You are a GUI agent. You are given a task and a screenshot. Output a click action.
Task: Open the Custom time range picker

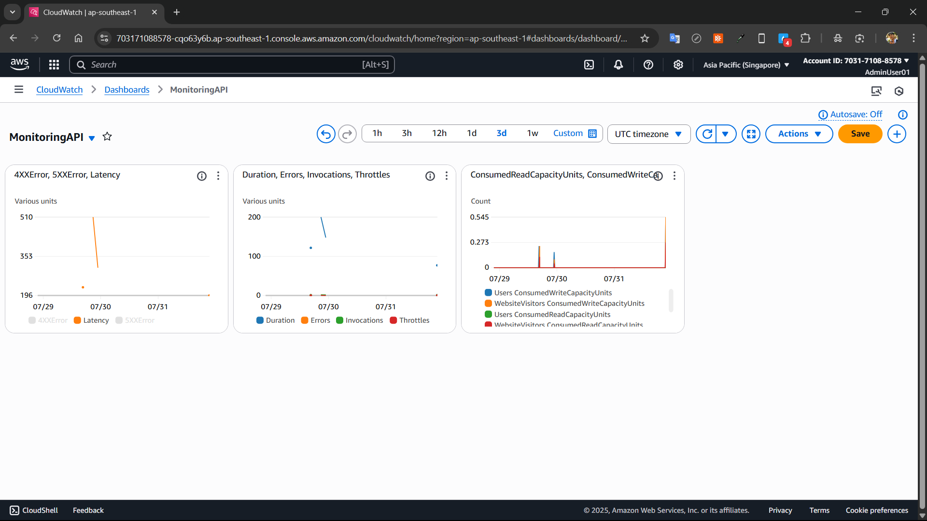[x=575, y=133]
